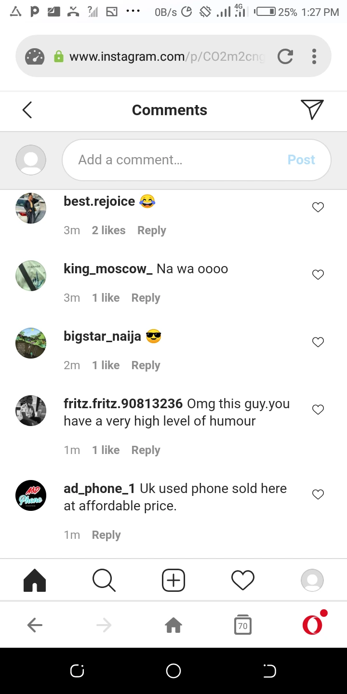This screenshot has height=694, width=347.
Task: Create new post with plus icon
Action: [x=173, y=580]
